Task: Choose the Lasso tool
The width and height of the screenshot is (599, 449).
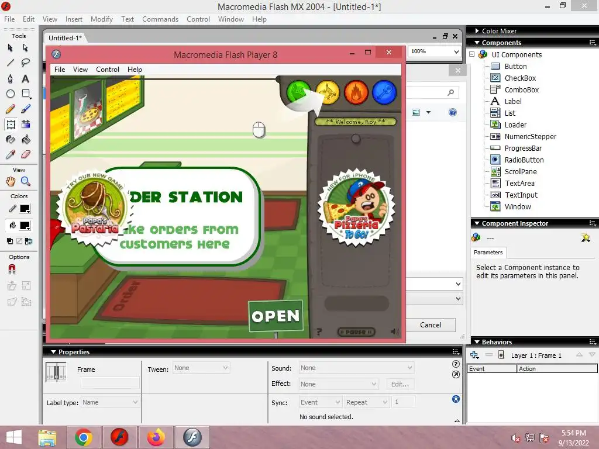Action: [x=26, y=63]
